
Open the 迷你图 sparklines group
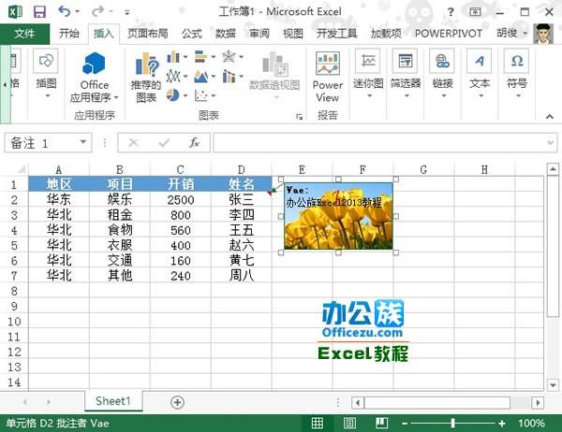coord(368,74)
